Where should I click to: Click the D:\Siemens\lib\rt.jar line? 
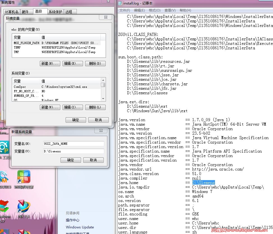pyautogui.click(x=151, y=66)
